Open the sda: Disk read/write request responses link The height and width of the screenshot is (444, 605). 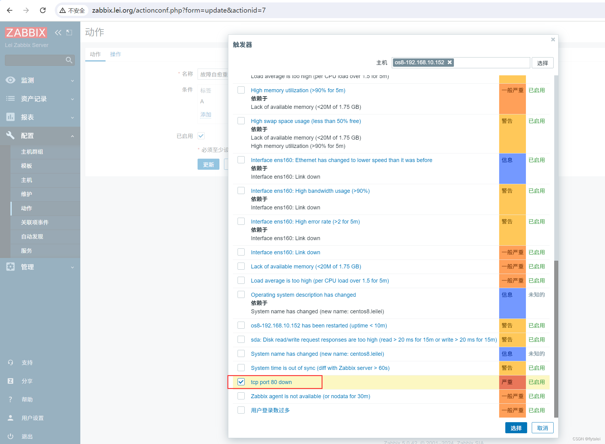[x=374, y=340]
